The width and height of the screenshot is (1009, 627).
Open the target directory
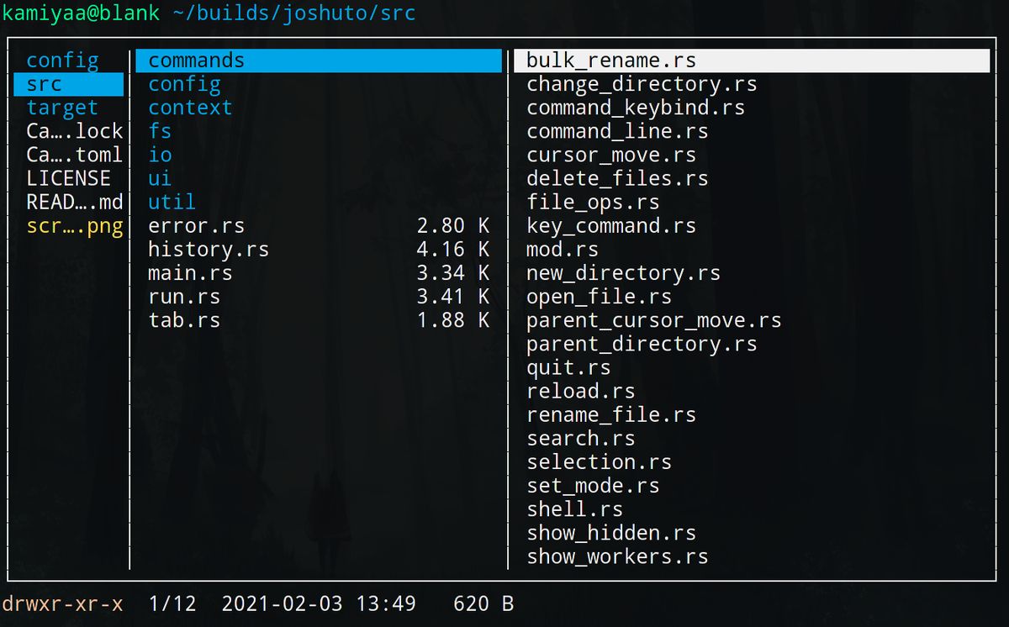click(64, 107)
